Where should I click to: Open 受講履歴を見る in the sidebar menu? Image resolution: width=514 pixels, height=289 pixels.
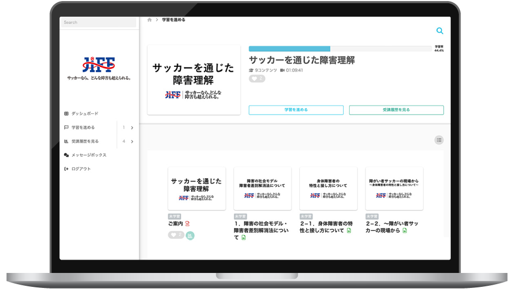(85, 141)
